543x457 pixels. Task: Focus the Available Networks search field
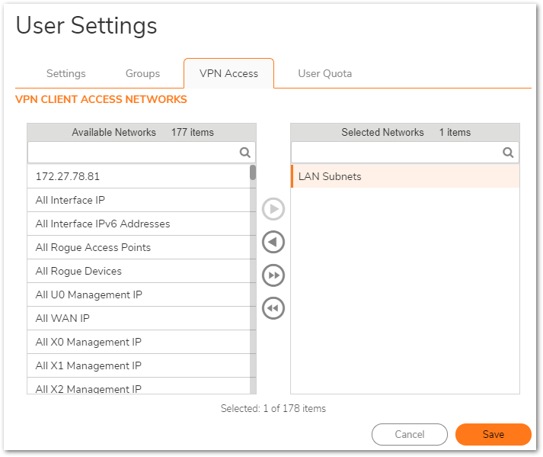pos(133,153)
